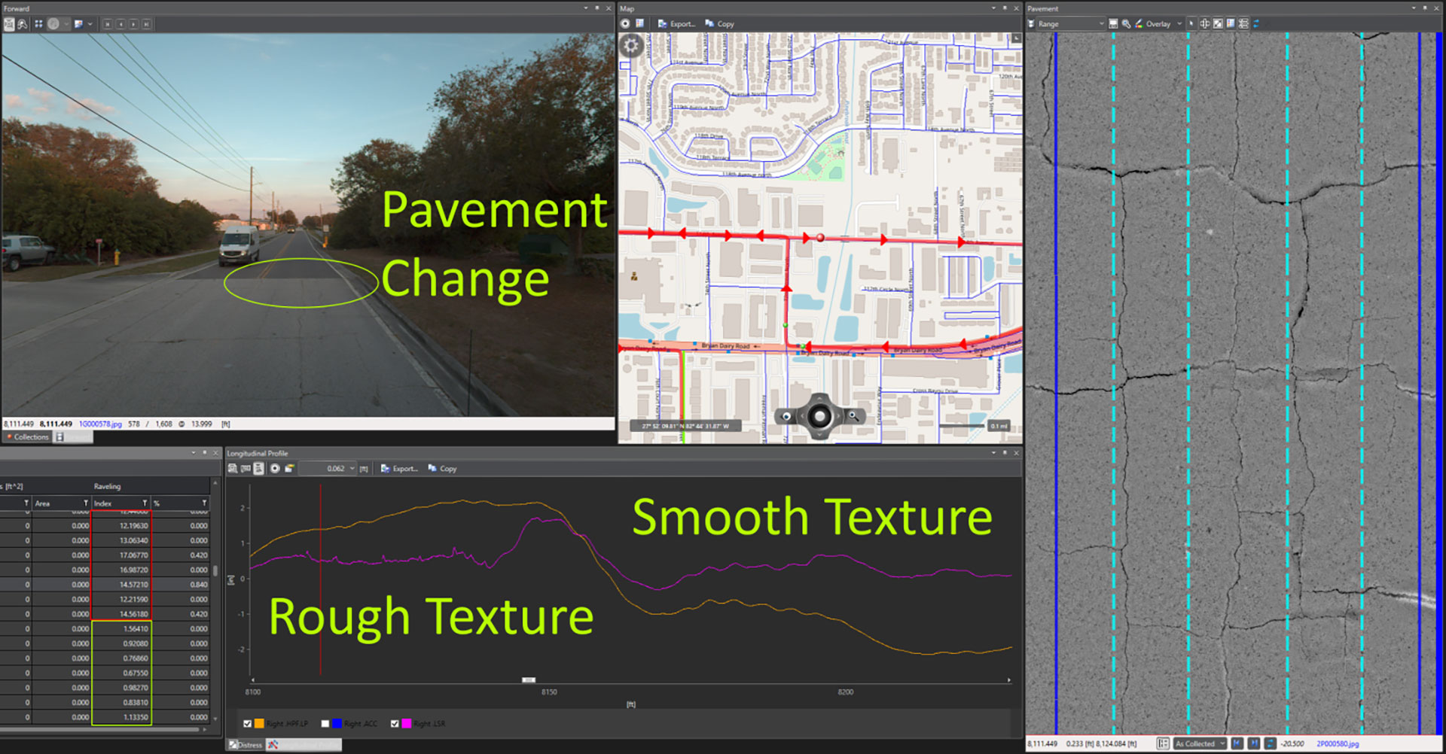The height and width of the screenshot is (754, 1446).
Task: Toggle the Right HPF.LP series checkbox
Action: click(x=247, y=723)
